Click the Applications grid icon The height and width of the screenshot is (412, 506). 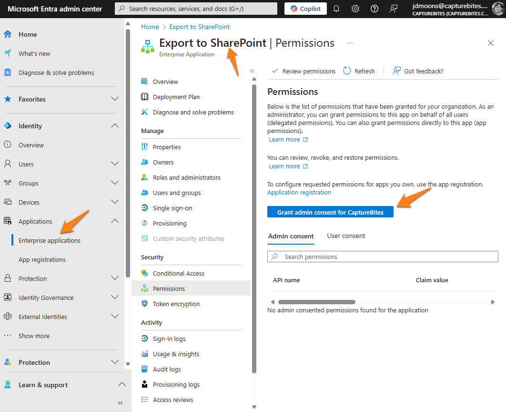pos(8,221)
